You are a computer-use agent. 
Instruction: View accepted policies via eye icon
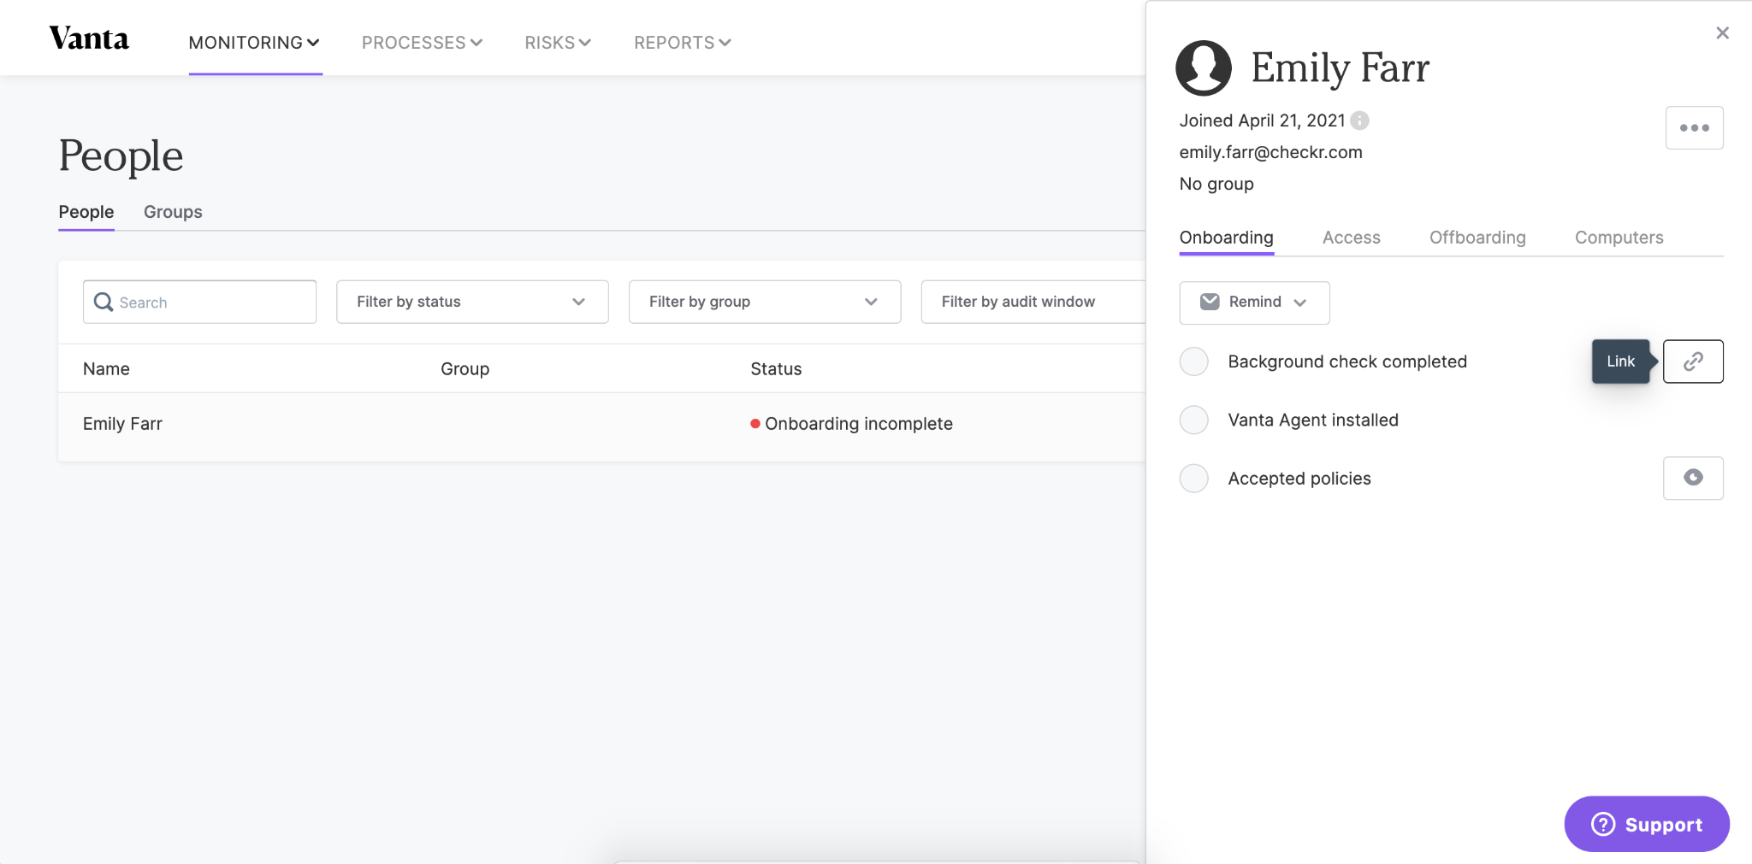click(1692, 478)
